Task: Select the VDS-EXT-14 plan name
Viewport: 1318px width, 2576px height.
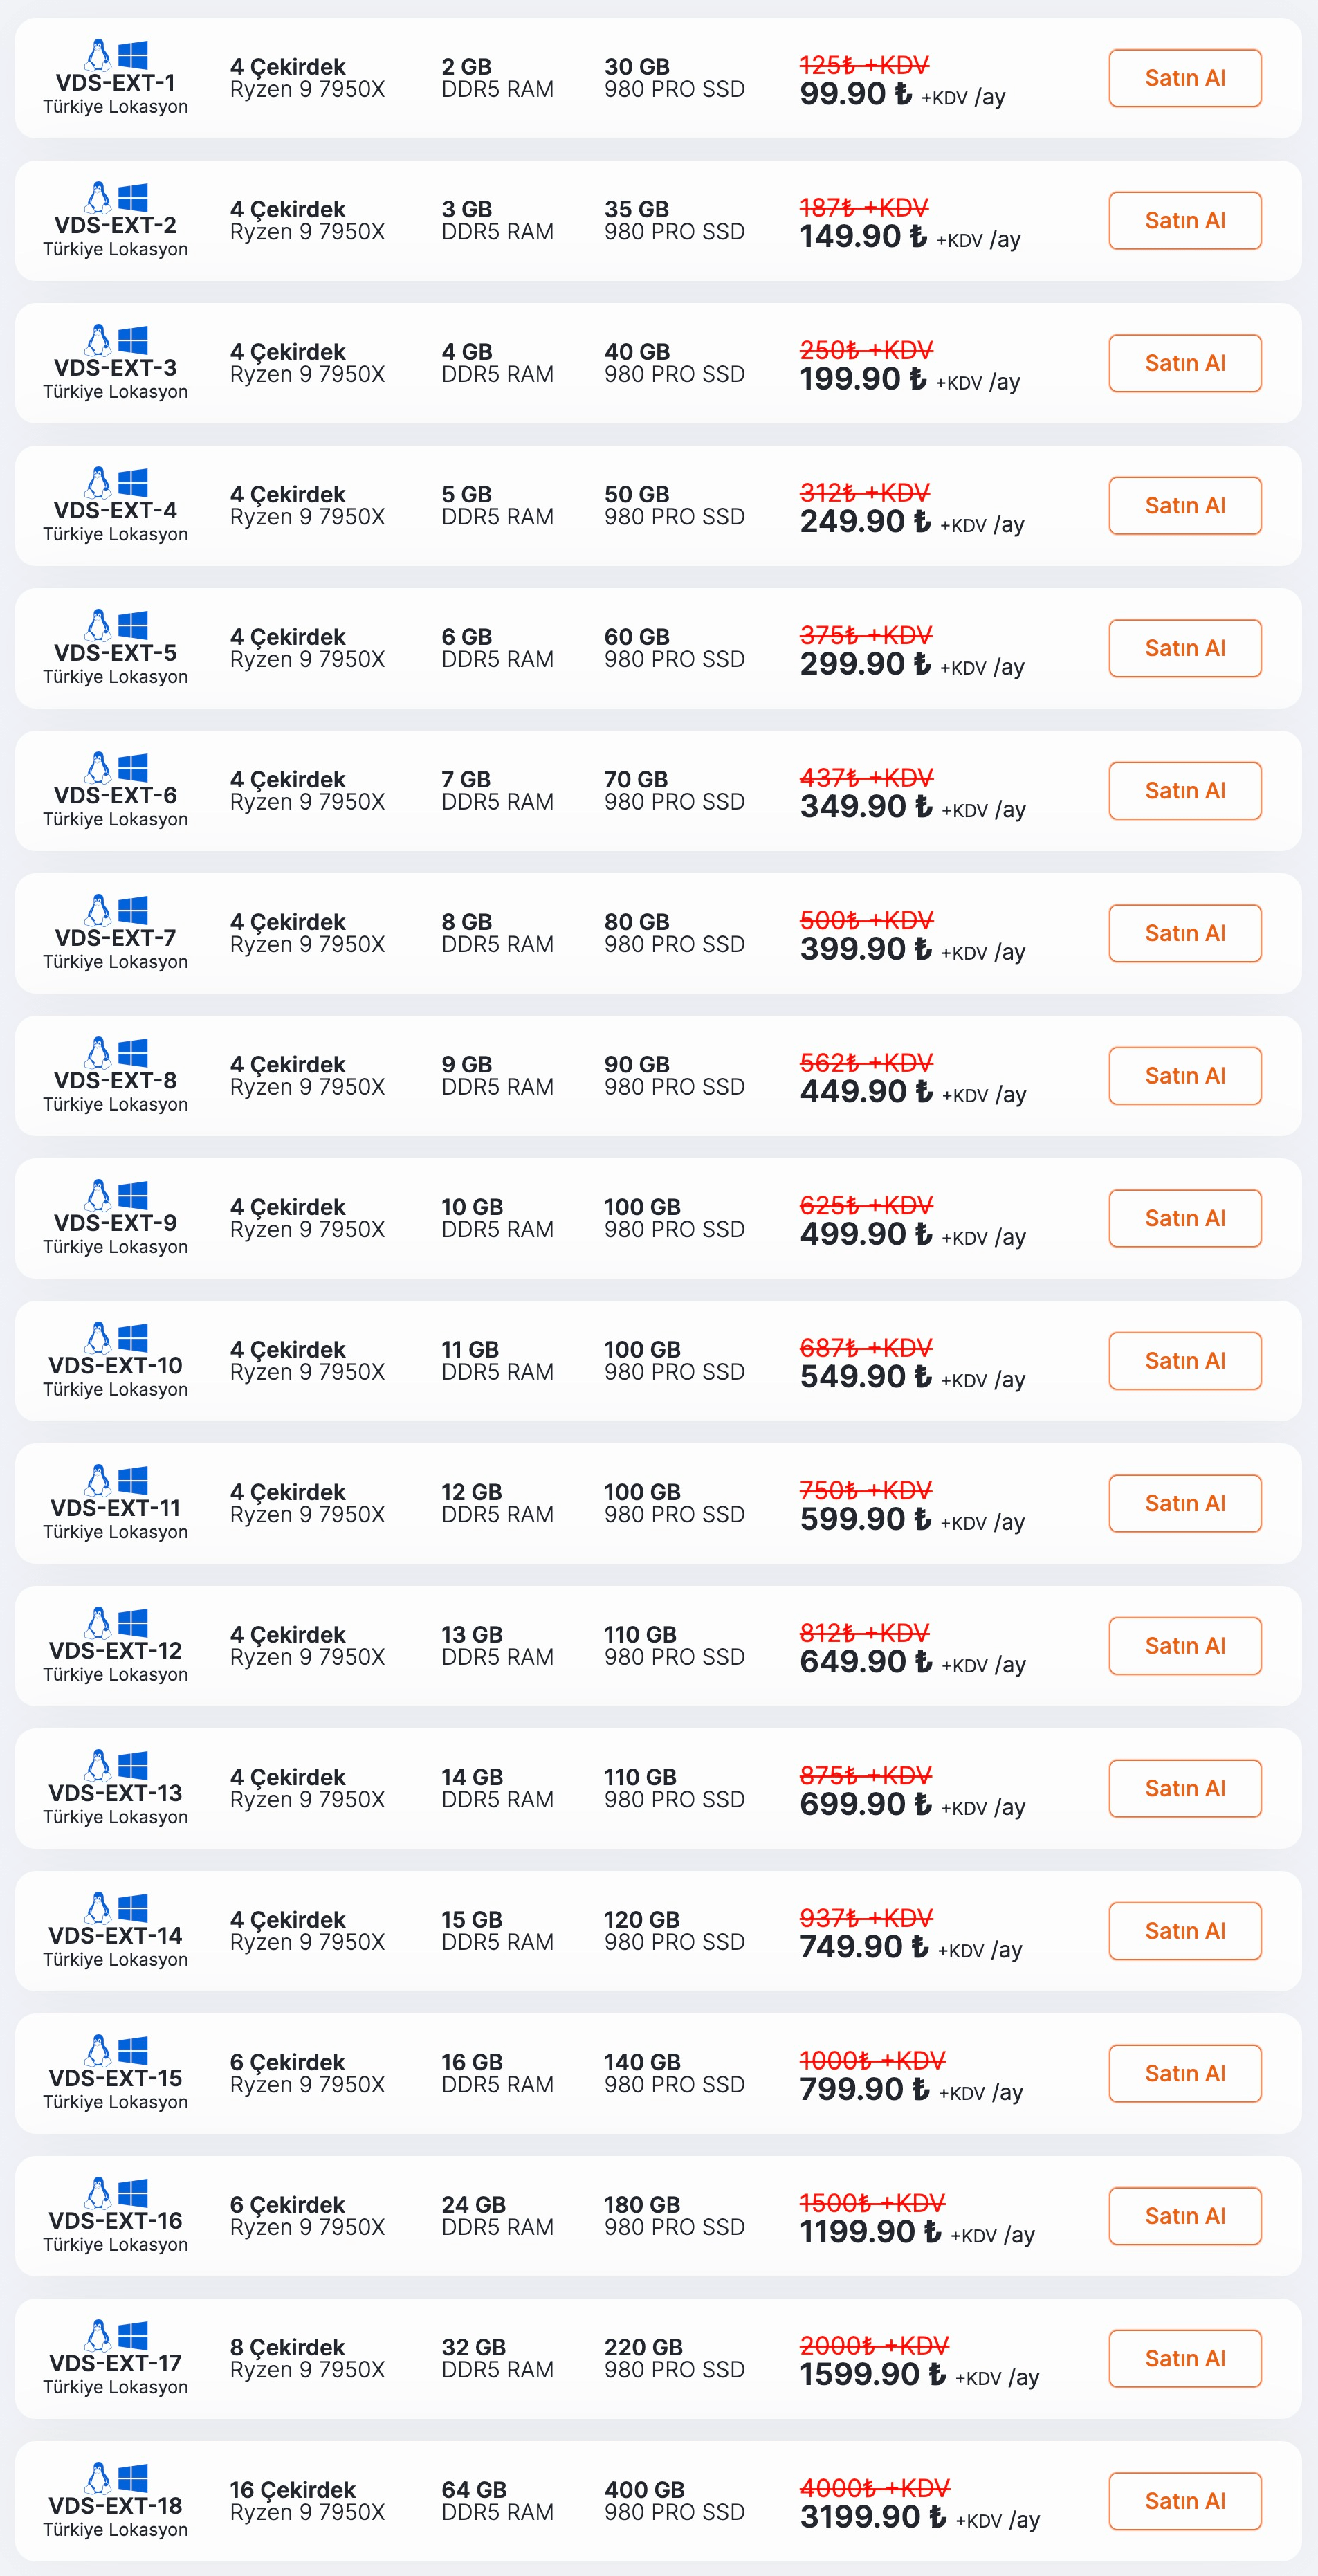Action: pyautogui.click(x=115, y=1935)
